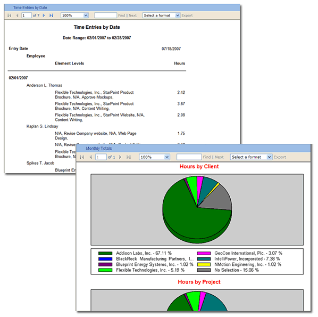Click Find link in Time Entries toolbar

tap(121, 15)
